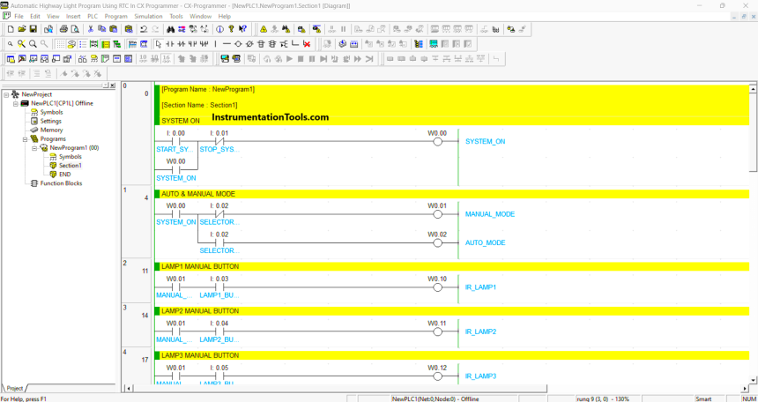
Task: Insert a New Coil with circle icon
Action: (238, 44)
